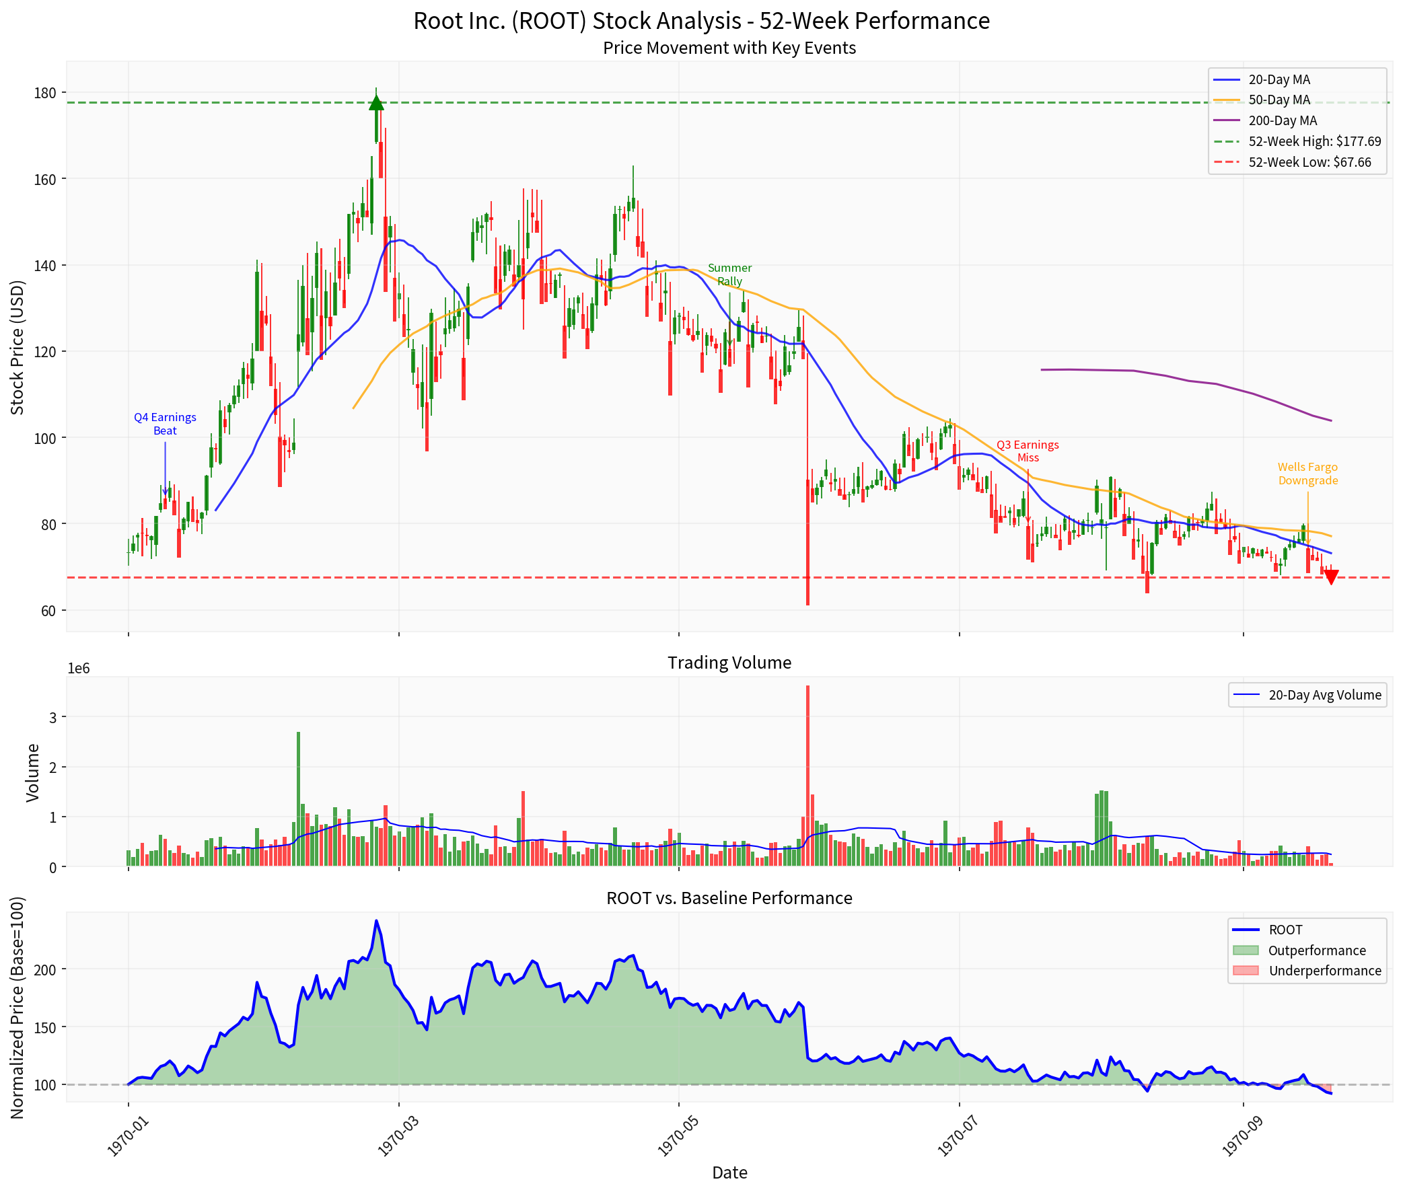Screen dimensions: 1403x1192
Task: Click the Q4 Earnings Beat annotation
Action: [x=164, y=424]
